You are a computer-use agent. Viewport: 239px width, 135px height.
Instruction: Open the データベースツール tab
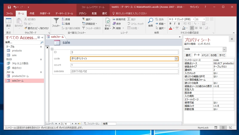point(64,13)
